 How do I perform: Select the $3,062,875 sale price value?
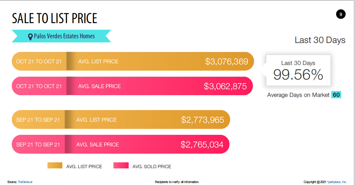pos(225,86)
